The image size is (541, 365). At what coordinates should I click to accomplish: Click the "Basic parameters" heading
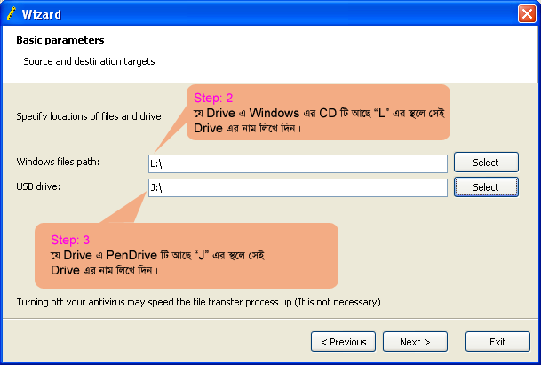pos(60,40)
